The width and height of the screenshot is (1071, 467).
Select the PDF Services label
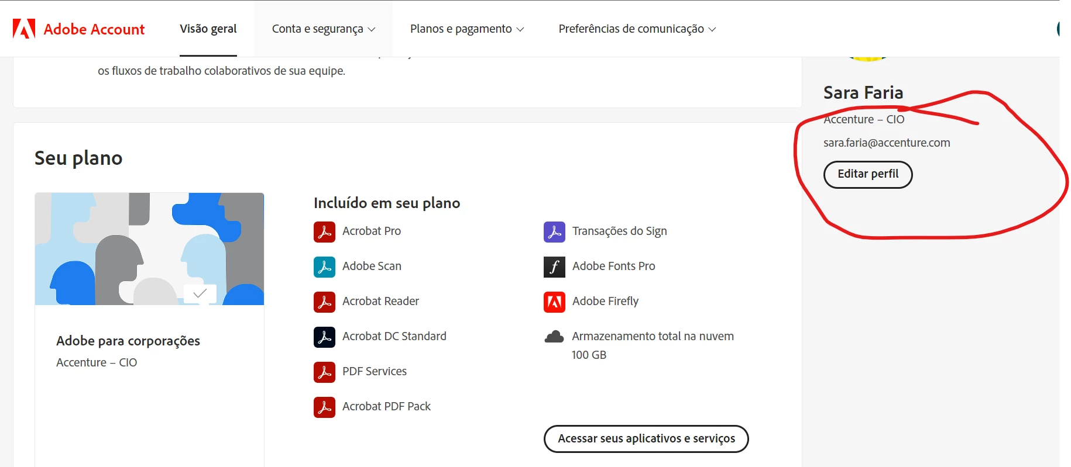(x=375, y=371)
